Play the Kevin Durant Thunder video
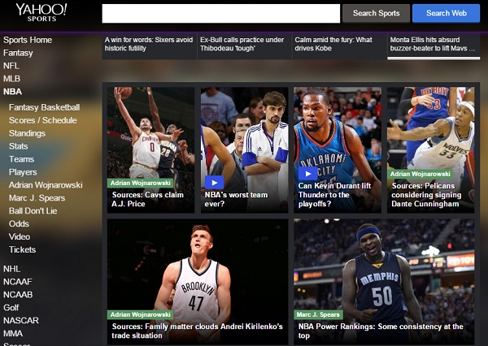Image resolution: width=488 pixels, height=346 pixels. coord(307,173)
